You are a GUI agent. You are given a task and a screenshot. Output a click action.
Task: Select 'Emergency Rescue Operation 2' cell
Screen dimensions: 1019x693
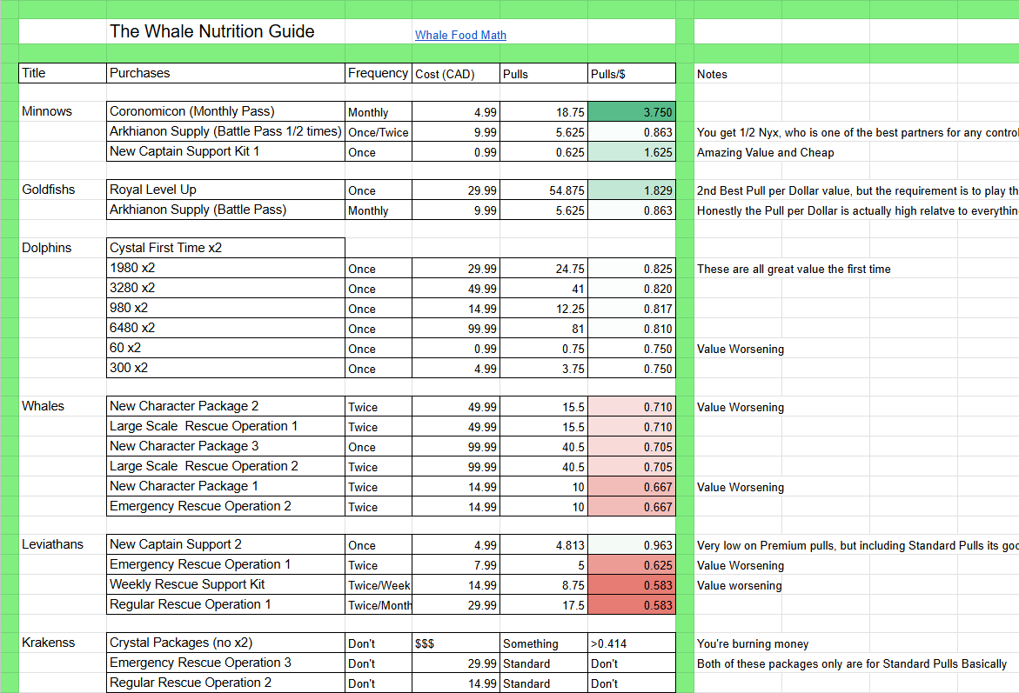coord(225,507)
